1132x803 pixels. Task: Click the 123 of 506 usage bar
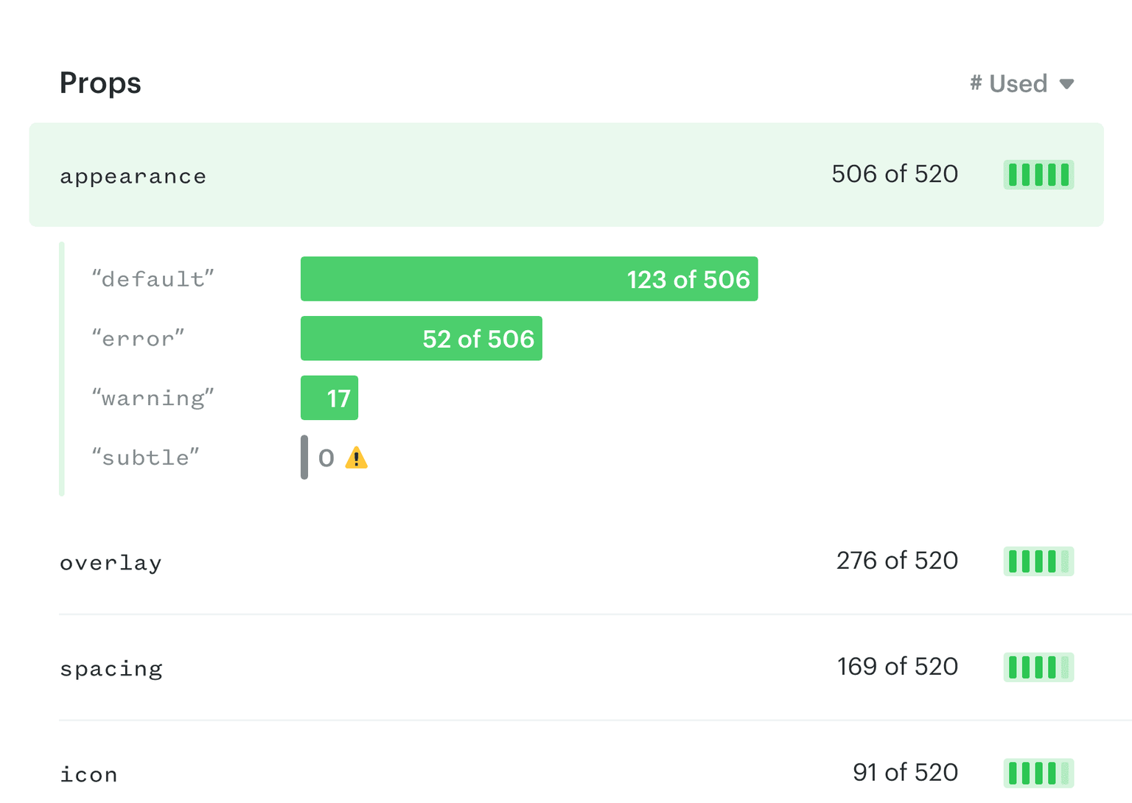[529, 278]
